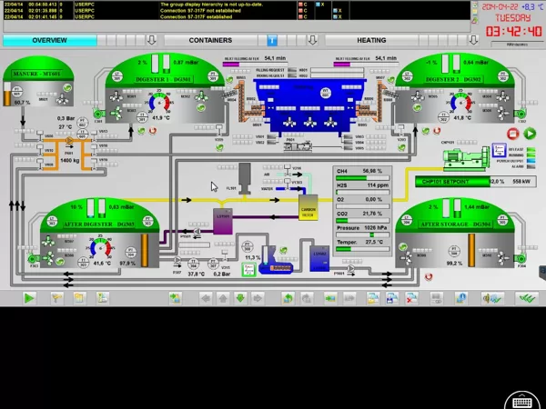
Task: Click the alarm message 'Connection S7-317F established'
Action: tap(196, 16)
